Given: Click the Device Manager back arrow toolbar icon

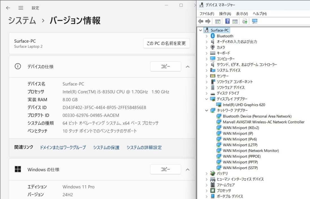Looking at the screenshot, I should click(x=201, y=21).
